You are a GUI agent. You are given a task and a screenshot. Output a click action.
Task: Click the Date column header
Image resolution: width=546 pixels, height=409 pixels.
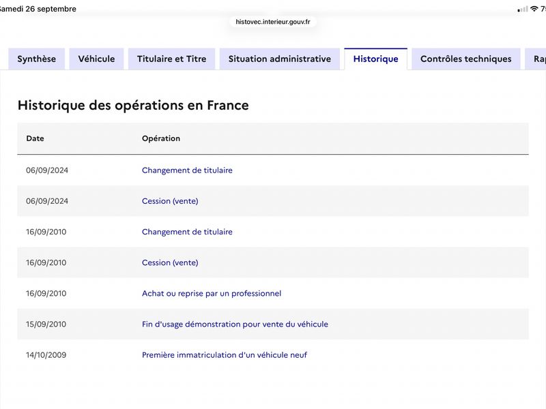35,138
